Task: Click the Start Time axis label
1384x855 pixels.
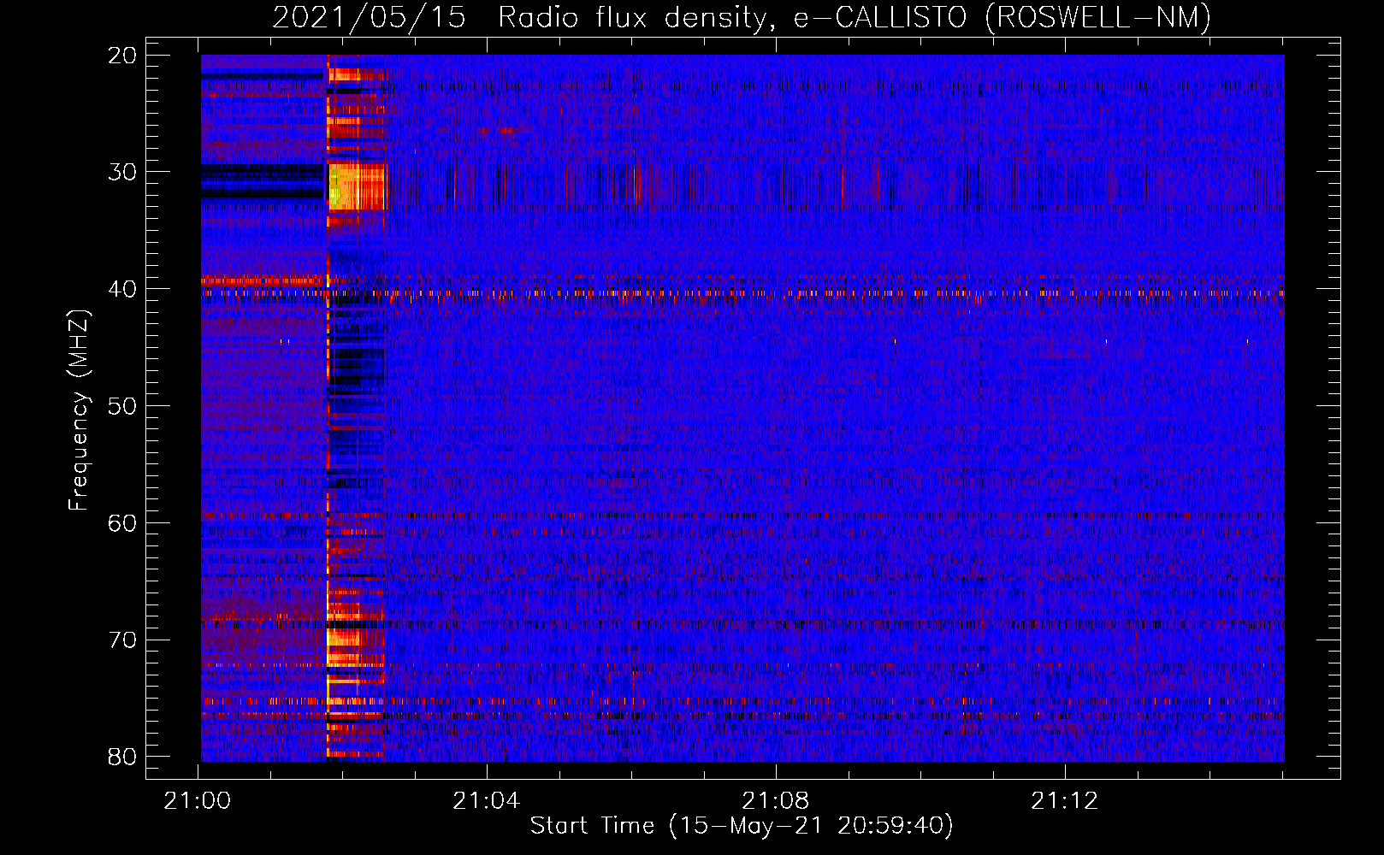Action: click(x=742, y=825)
